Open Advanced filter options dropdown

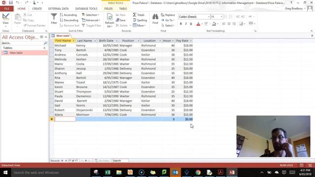(91, 20)
